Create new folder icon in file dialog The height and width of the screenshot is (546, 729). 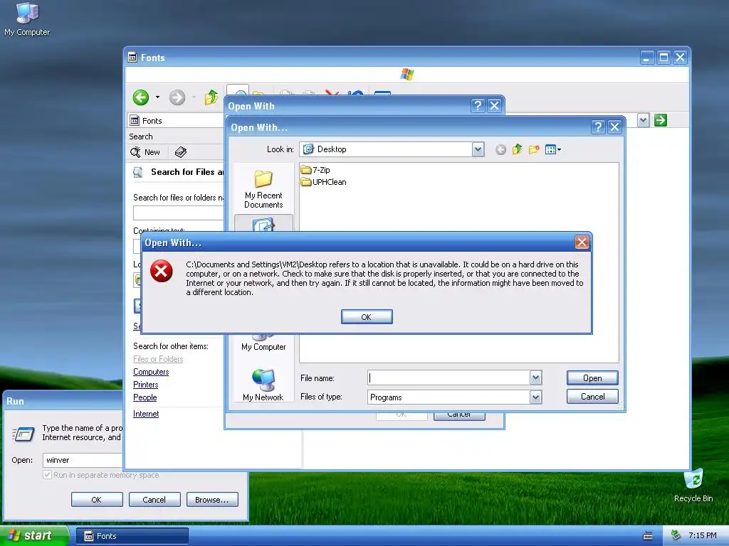[x=534, y=149]
